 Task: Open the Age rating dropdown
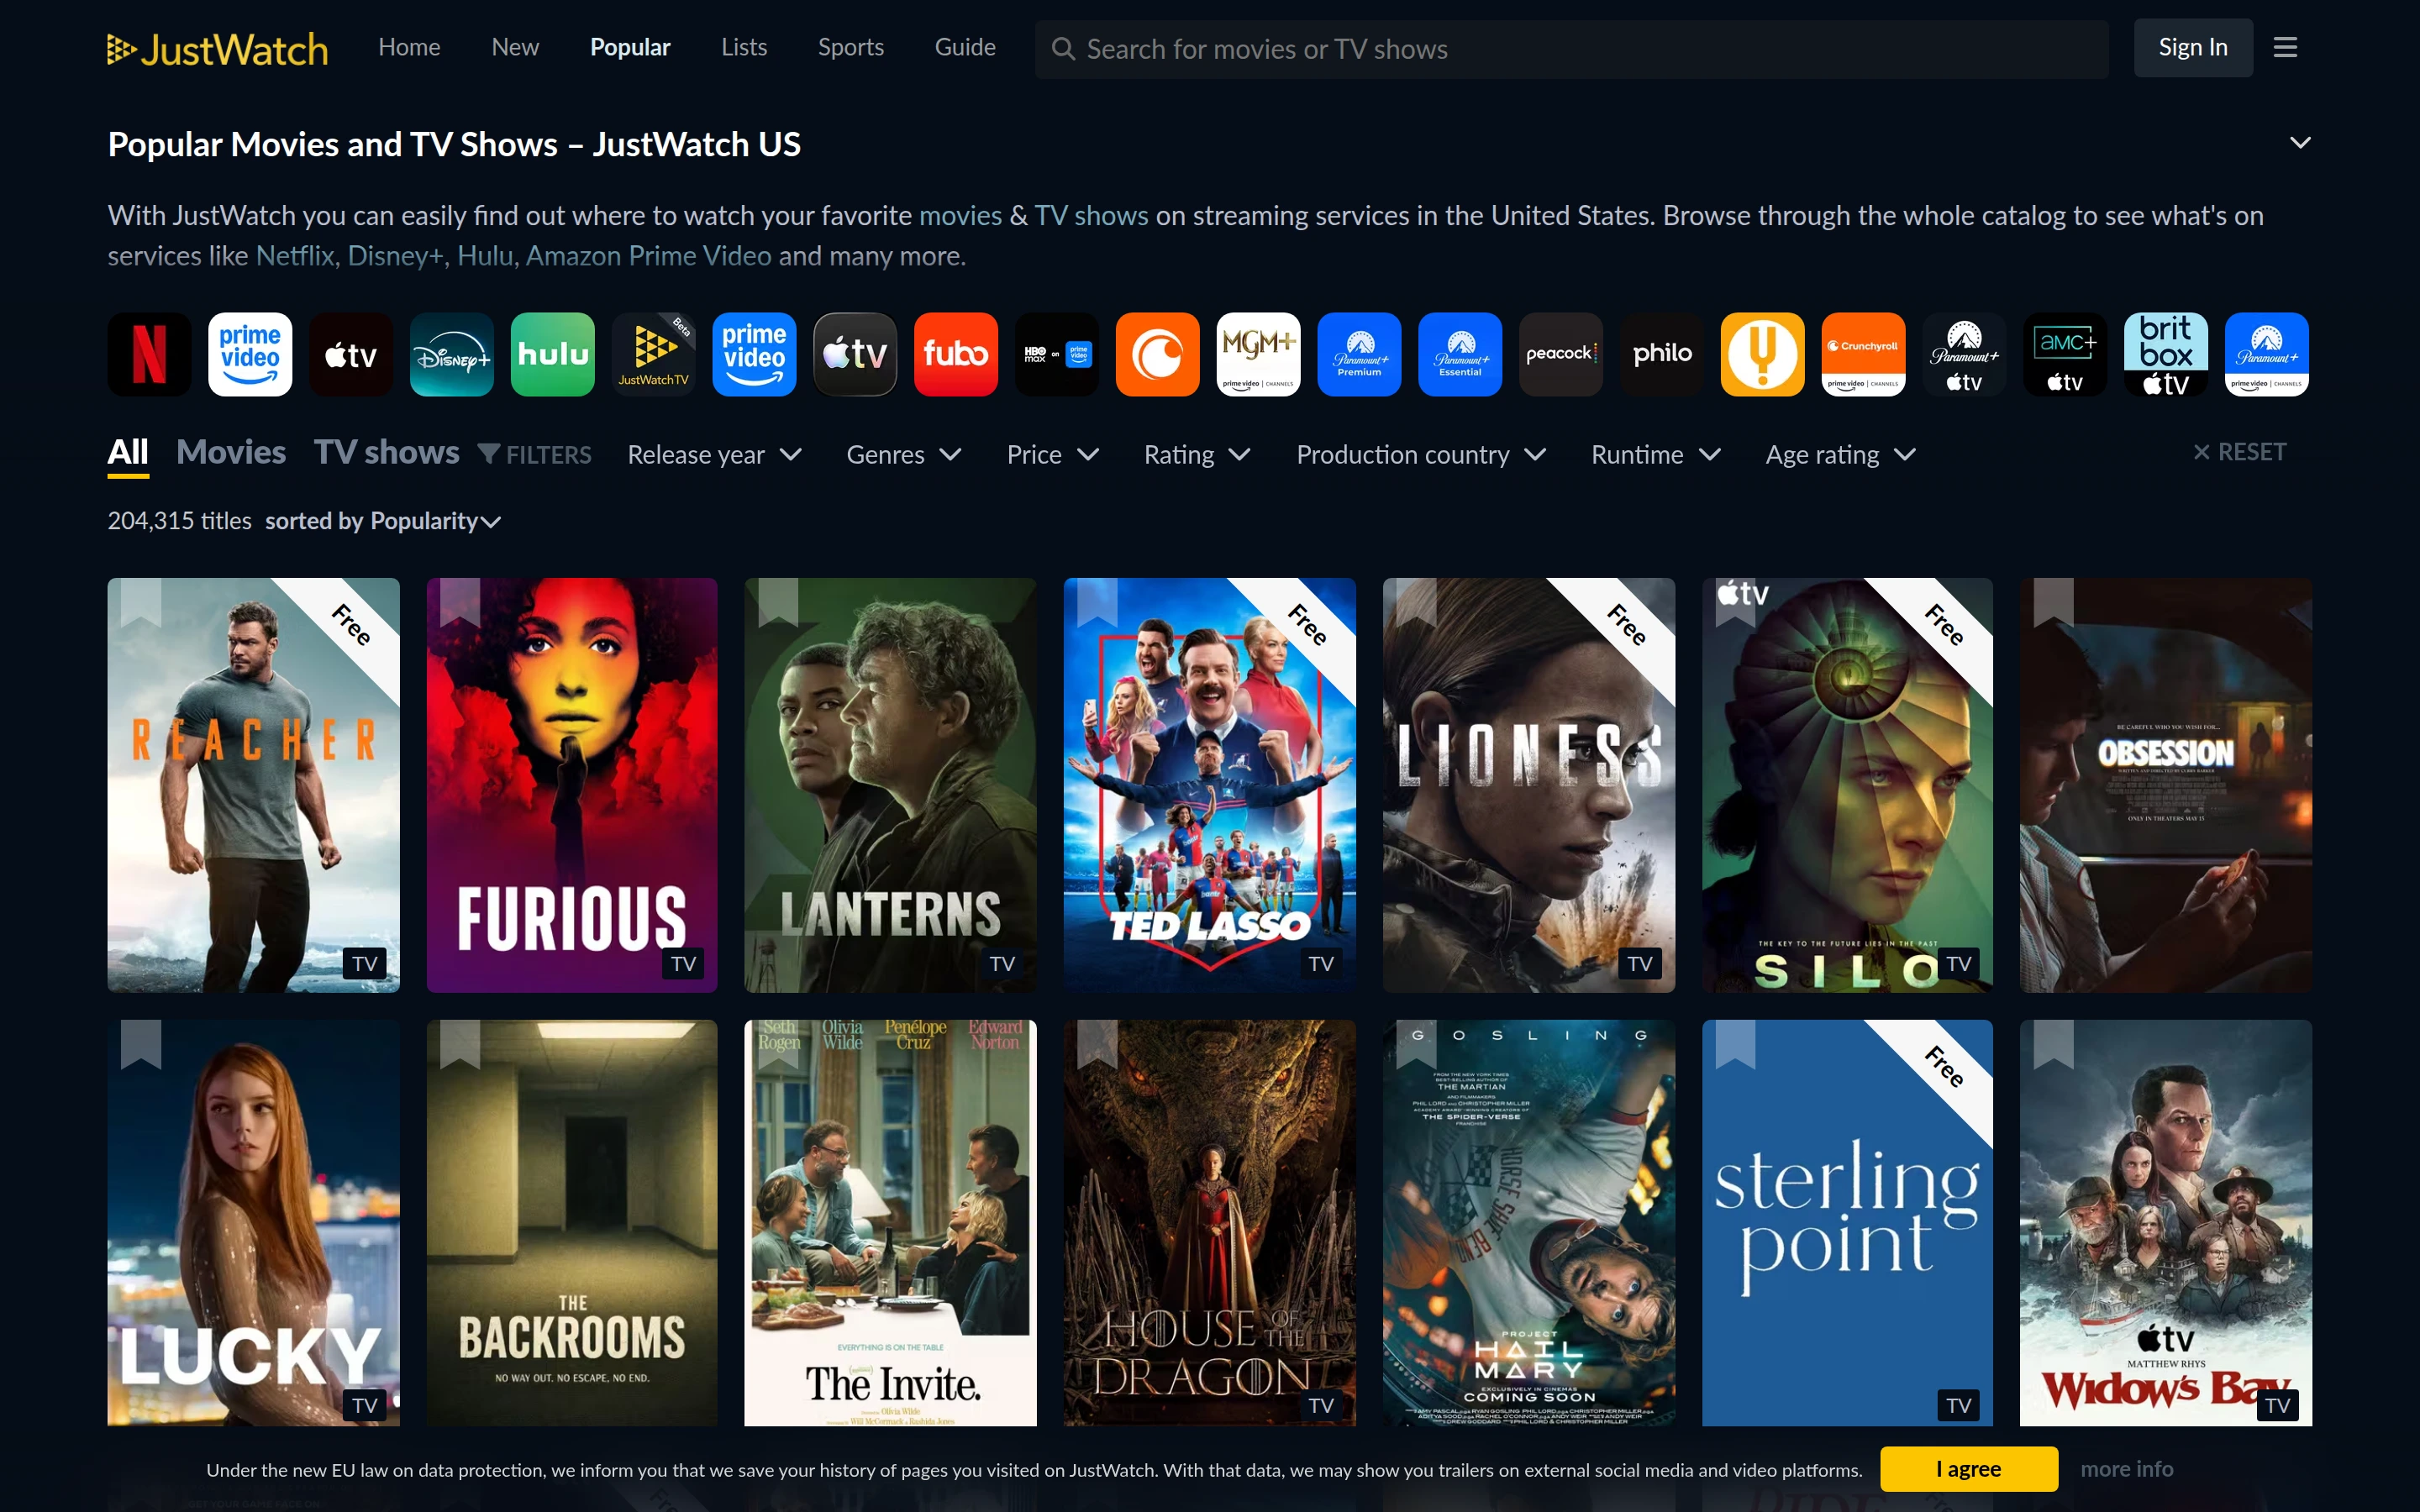pyautogui.click(x=1840, y=454)
